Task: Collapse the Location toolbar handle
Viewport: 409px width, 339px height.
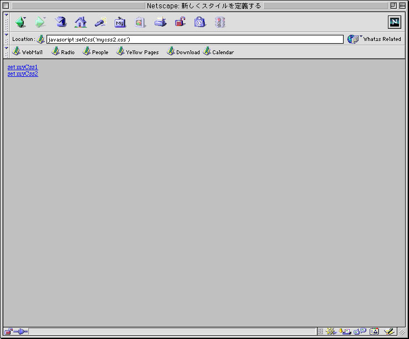Action: click(x=7, y=39)
